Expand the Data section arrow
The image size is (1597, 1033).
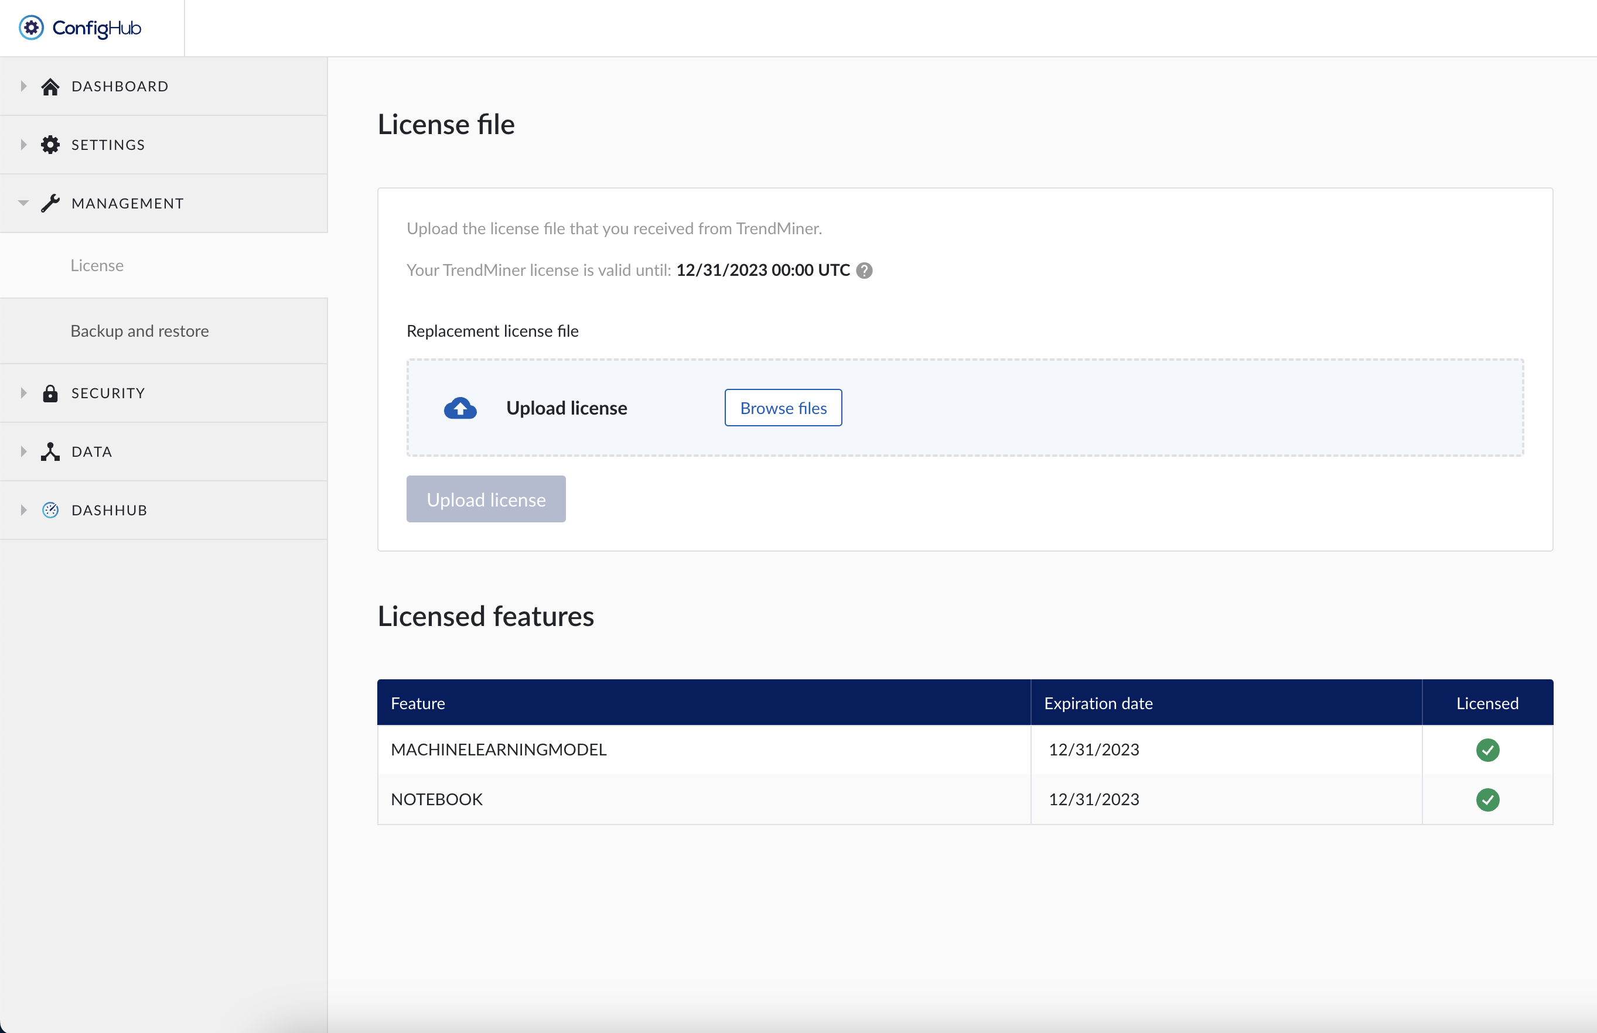pyautogui.click(x=23, y=451)
